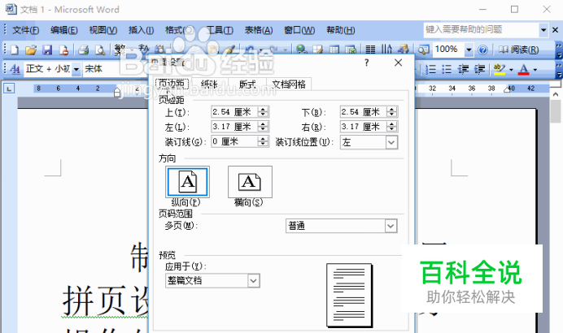Apply red font color
This screenshot has width=563, height=333.
[524, 69]
